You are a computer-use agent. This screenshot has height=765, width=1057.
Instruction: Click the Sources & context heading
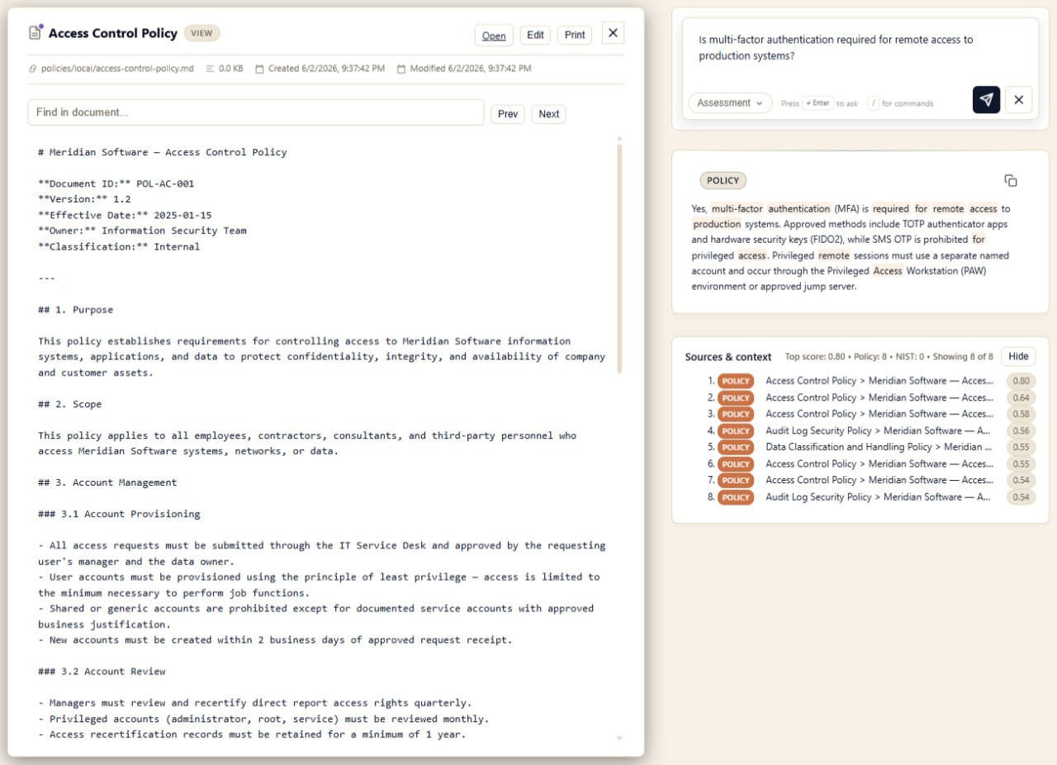click(x=728, y=357)
